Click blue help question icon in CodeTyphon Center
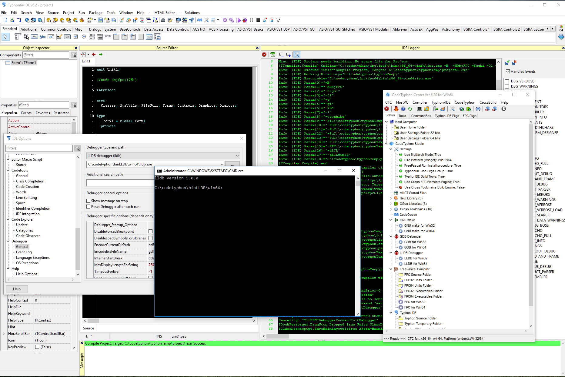The width and height of the screenshot is (565, 377). pyautogui.click(x=403, y=109)
